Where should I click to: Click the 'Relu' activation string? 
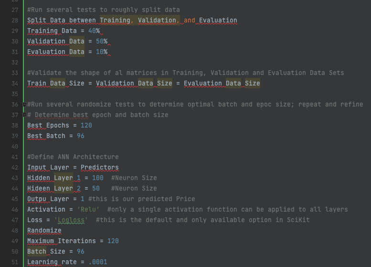pyautogui.click(x=88, y=209)
